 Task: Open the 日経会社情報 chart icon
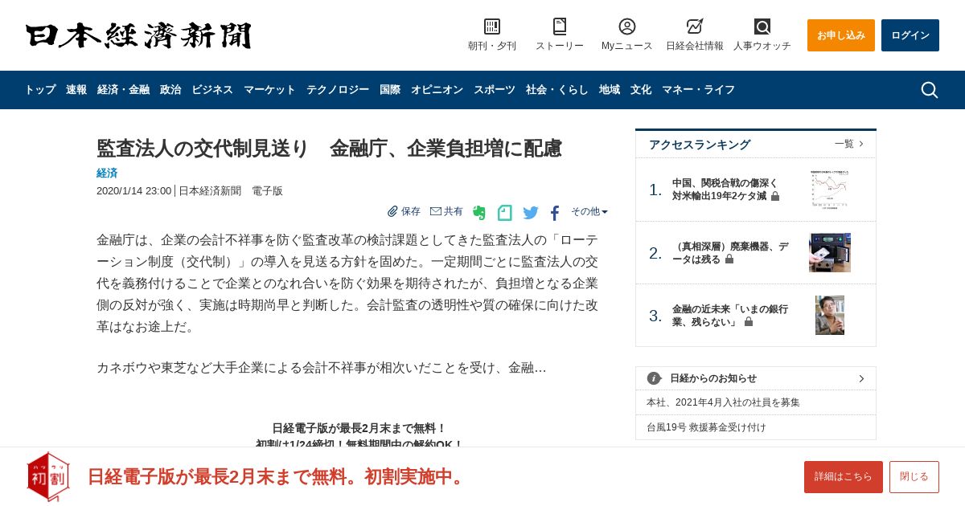pyautogui.click(x=695, y=27)
